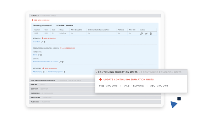Expand the Exhibitors section
The width and height of the screenshot is (198, 128).
coord(95,97)
